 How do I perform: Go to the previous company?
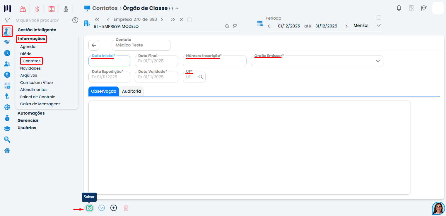click(x=108, y=20)
